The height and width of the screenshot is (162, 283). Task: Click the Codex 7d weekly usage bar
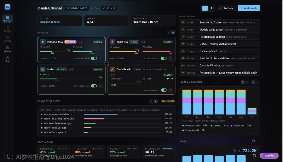(71, 79)
